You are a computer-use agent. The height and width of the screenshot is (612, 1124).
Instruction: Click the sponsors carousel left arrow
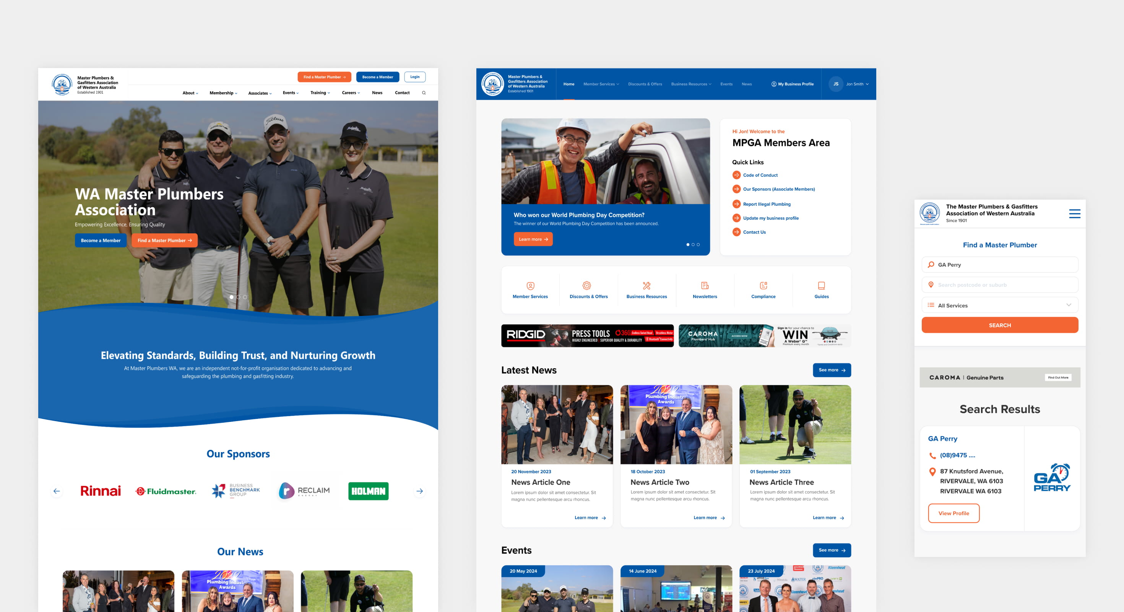click(x=57, y=491)
